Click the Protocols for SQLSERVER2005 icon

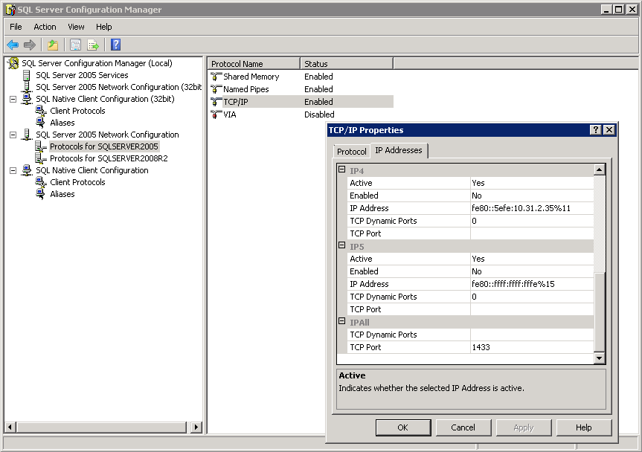(x=40, y=146)
